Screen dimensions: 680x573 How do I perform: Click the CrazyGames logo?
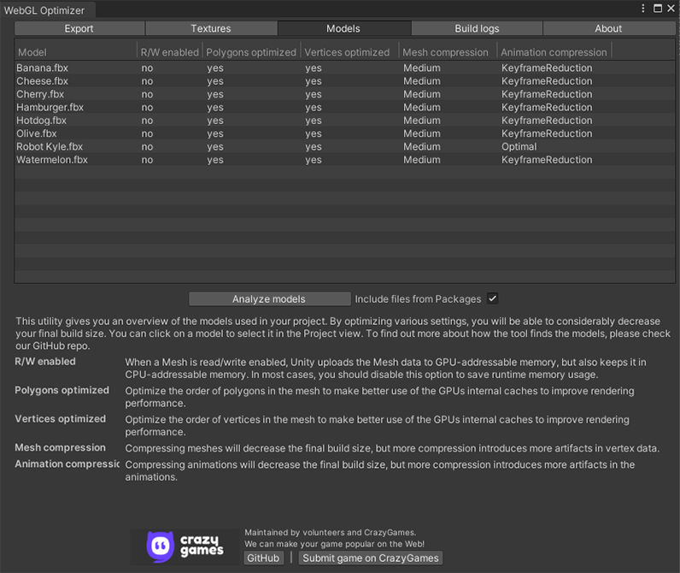(185, 547)
